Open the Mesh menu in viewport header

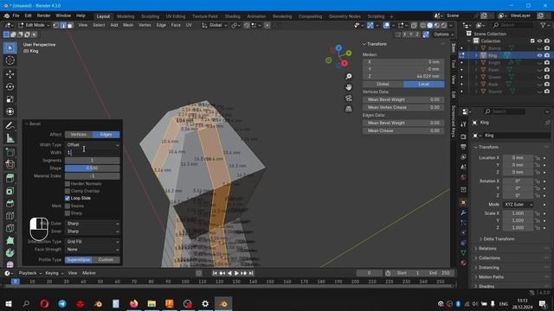[128, 25]
